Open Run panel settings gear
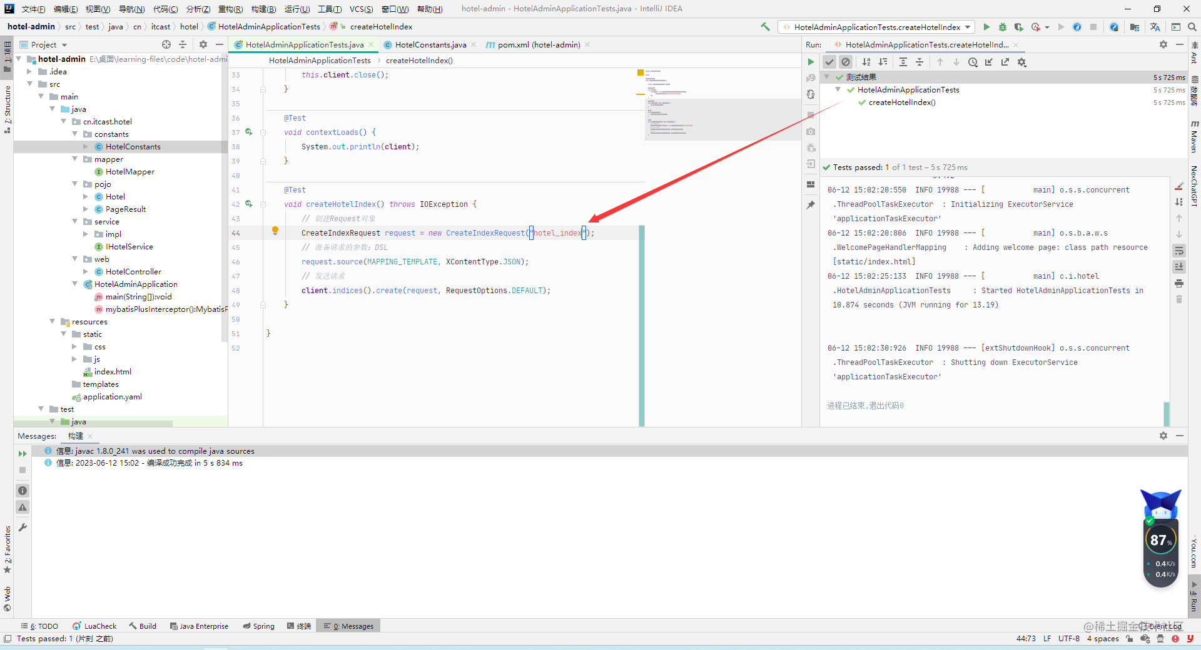 (x=1163, y=44)
